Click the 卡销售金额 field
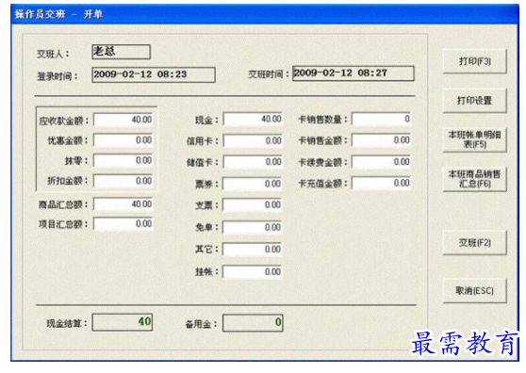This screenshot has width=526, height=373. click(381, 140)
